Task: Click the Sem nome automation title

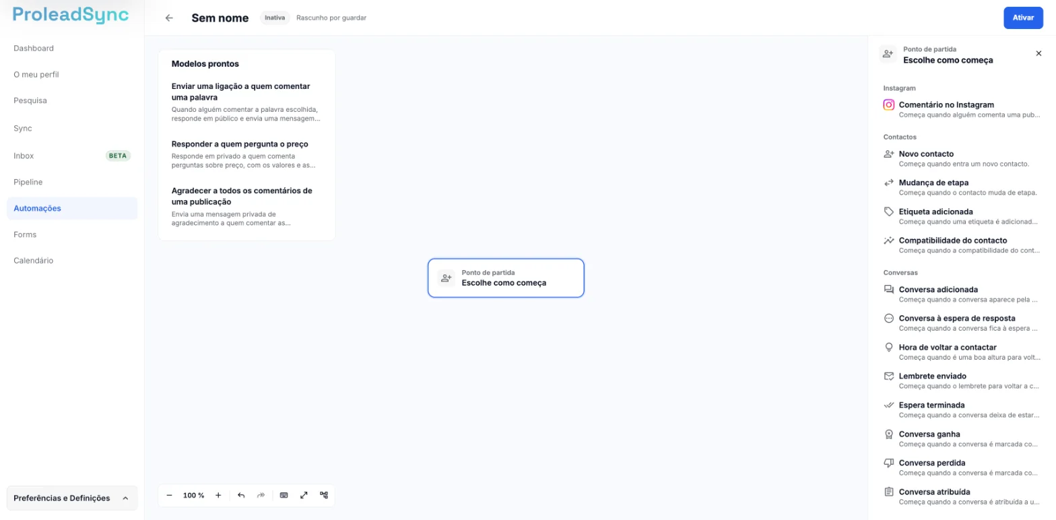Action: [220, 18]
